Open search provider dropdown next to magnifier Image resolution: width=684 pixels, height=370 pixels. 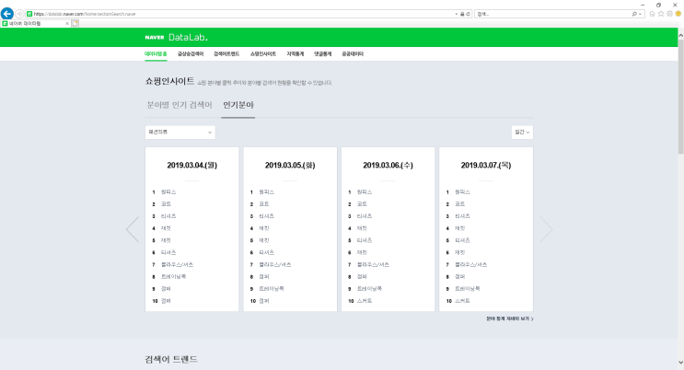pos(640,14)
